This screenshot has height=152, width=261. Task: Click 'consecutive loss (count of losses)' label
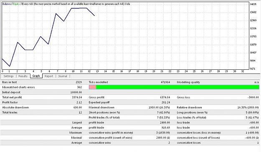pos(198,137)
